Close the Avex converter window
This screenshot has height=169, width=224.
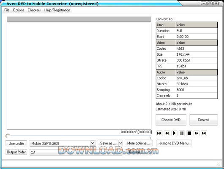tap(216, 3)
